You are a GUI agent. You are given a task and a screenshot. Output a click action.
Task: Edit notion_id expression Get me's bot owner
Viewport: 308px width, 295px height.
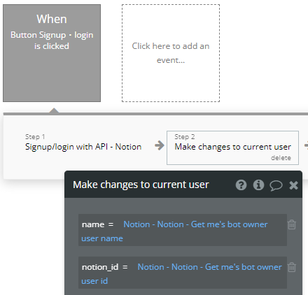coord(209,267)
